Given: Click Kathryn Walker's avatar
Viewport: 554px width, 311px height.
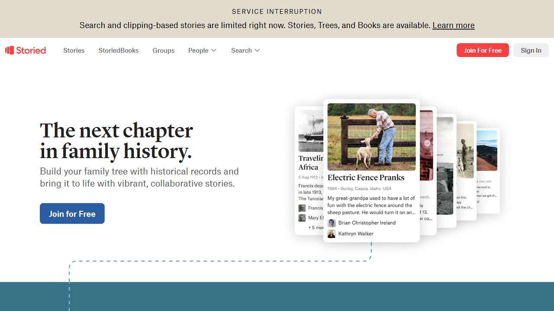Looking at the screenshot, I should click(x=332, y=234).
